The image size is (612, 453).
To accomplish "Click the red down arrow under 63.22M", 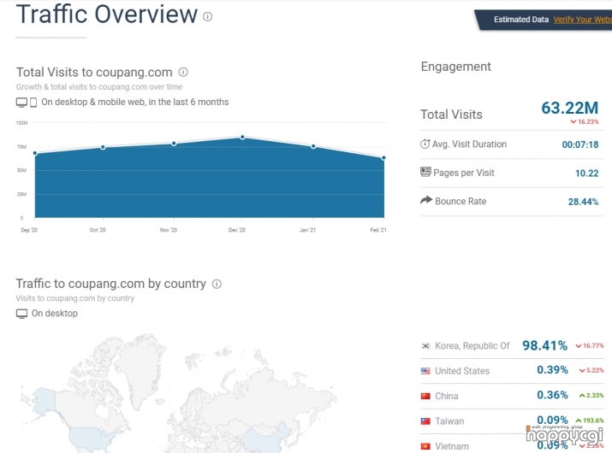I will (573, 121).
